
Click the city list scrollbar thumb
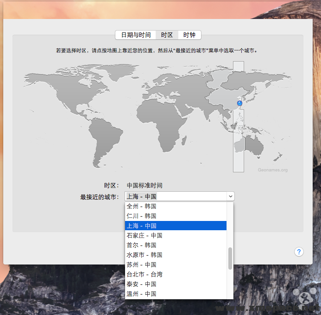230,258
